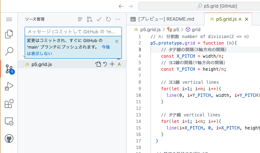Open the Extensions view

click(9, 104)
